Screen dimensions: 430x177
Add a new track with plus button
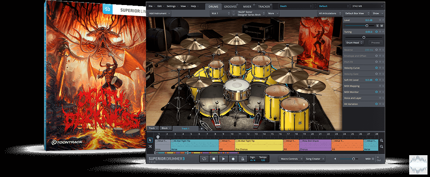[x=202, y=128]
